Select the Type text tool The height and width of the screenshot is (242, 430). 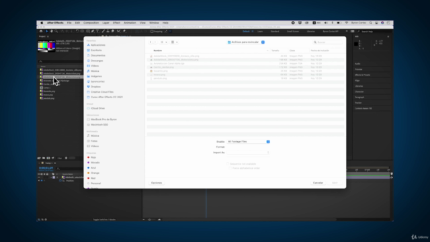(97, 32)
